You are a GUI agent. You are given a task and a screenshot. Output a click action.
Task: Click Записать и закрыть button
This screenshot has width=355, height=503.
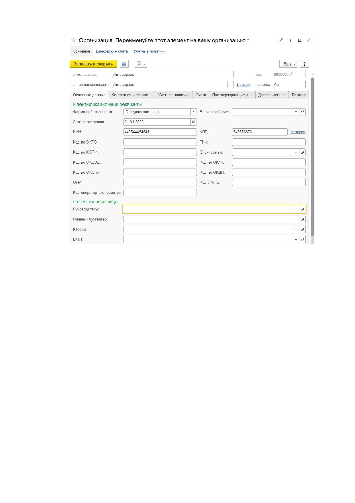coord(93,64)
